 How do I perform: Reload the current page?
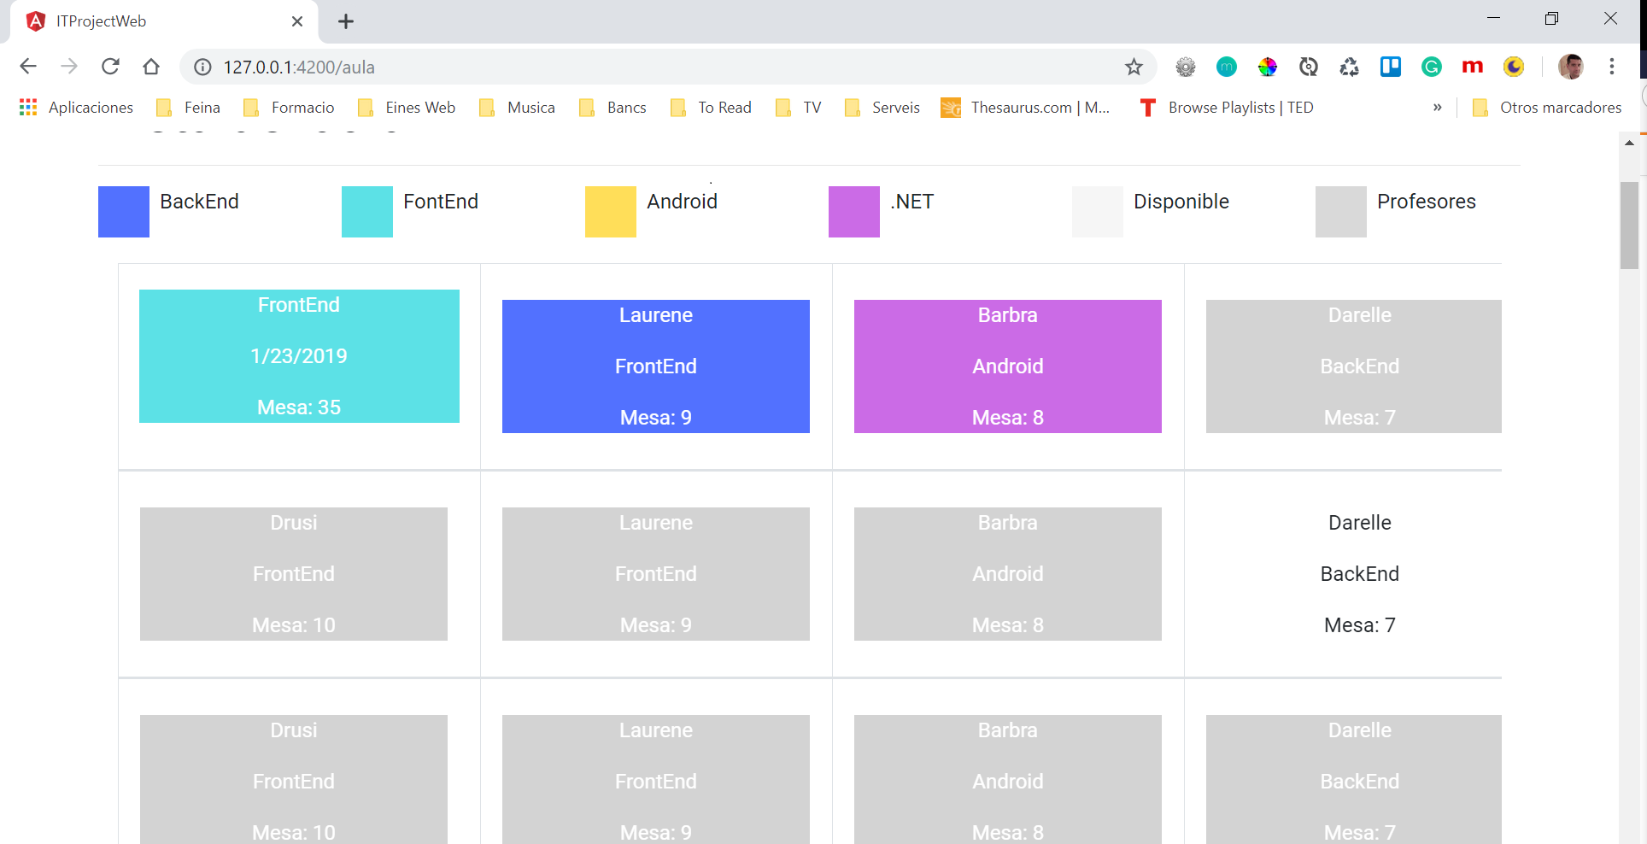pos(110,67)
